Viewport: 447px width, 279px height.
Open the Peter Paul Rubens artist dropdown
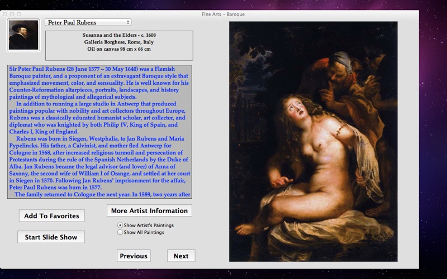click(88, 22)
